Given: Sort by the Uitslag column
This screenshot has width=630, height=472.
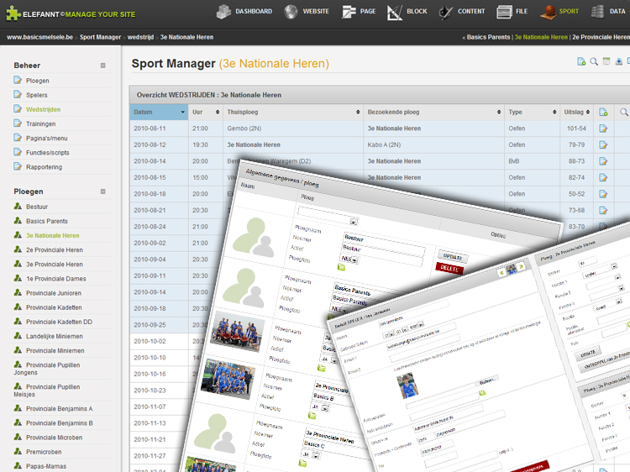Looking at the screenshot, I should click(576, 112).
